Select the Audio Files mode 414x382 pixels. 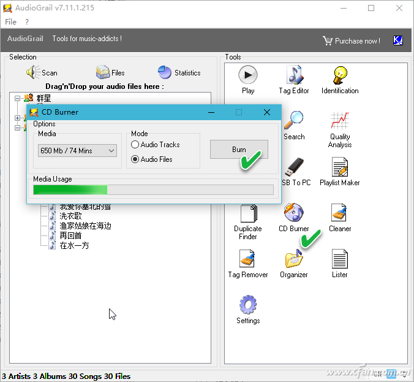[152, 159]
